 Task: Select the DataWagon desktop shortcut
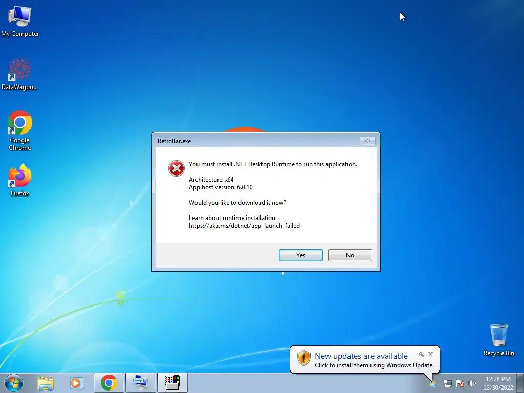[20, 74]
